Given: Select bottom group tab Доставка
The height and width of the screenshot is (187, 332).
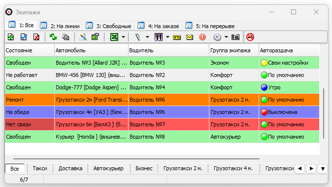Looking at the screenshot, I should [70, 168].
